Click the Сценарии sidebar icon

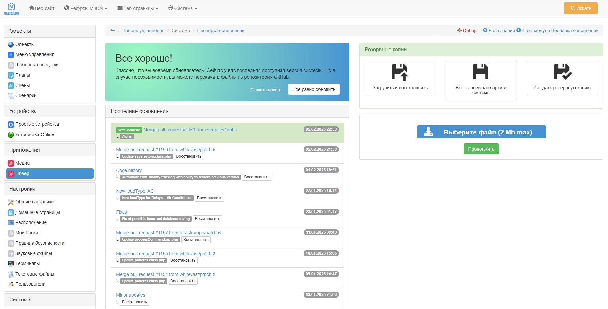click(11, 96)
